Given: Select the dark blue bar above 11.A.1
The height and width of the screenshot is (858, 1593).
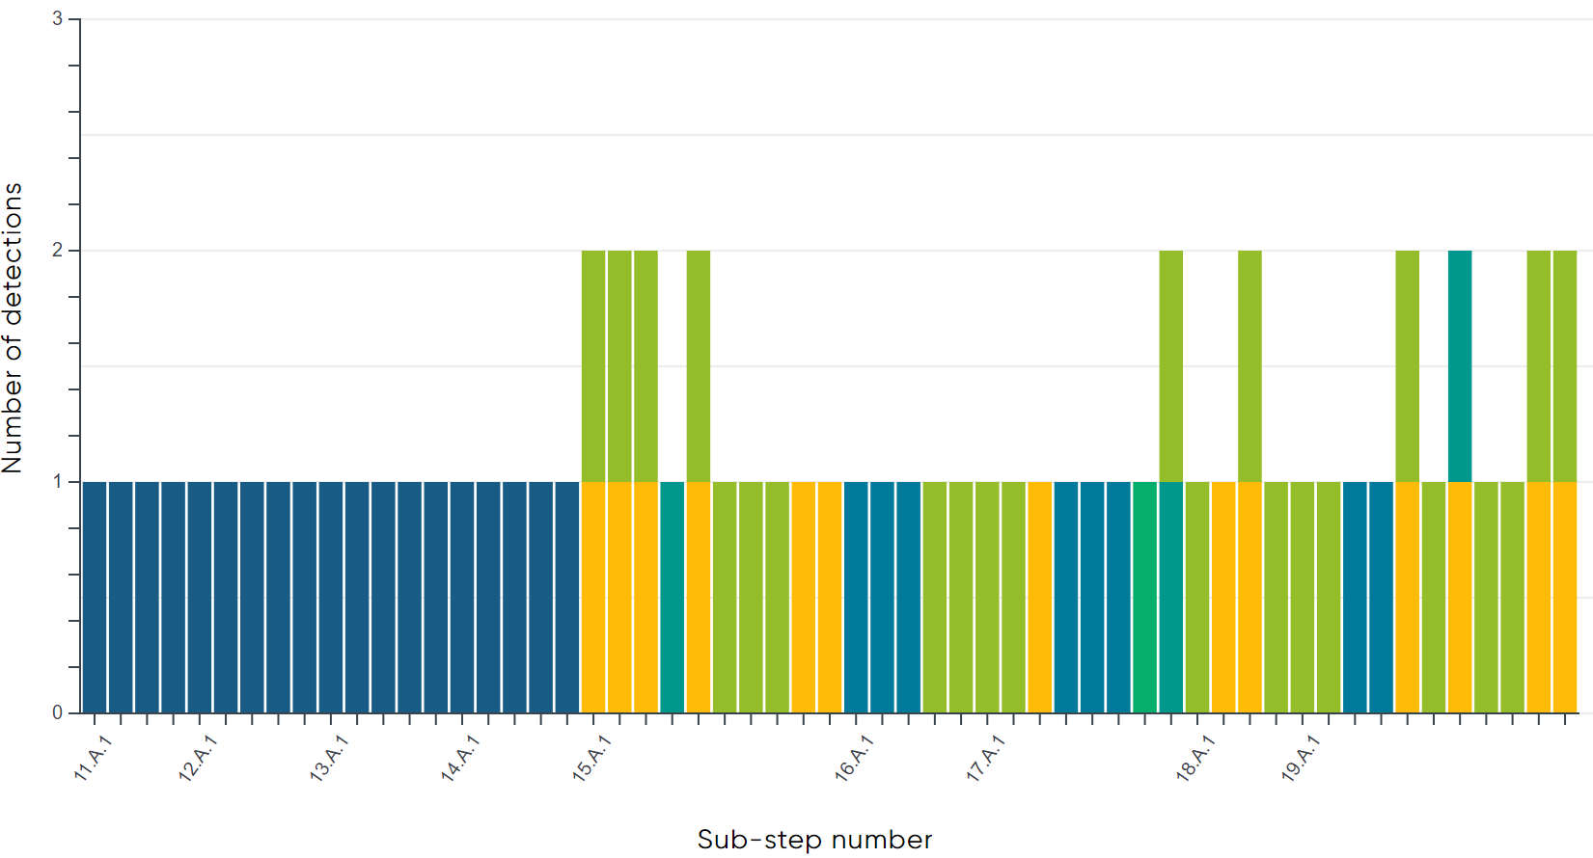Looking at the screenshot, I should (x=95, y=598).
